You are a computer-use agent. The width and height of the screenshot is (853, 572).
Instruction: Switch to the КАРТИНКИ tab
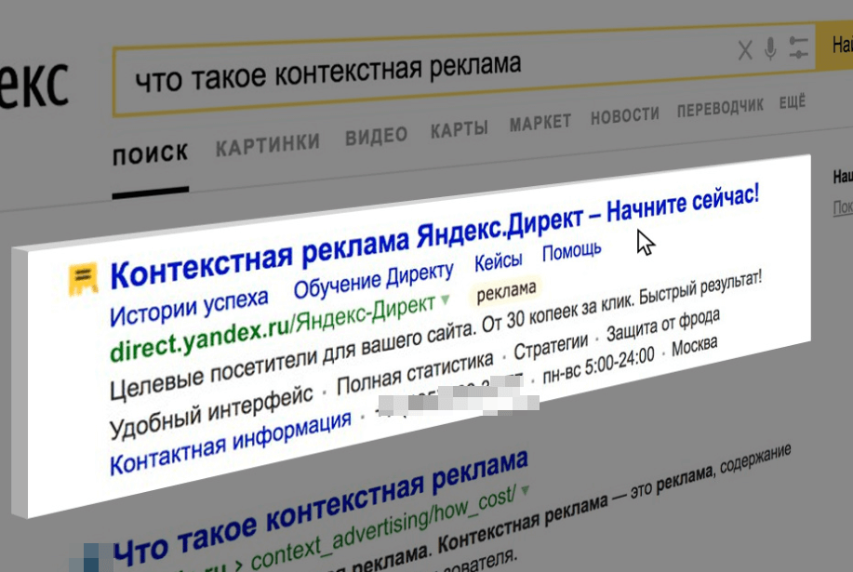(x=268, y=144)
